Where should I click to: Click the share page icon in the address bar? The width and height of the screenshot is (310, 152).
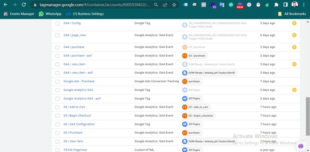pos(165,5)
